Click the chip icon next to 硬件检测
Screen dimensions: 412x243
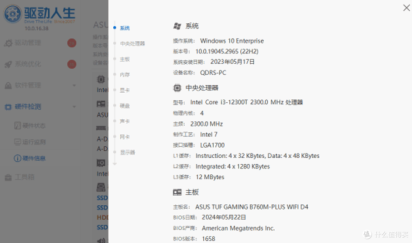click(8, 107)
